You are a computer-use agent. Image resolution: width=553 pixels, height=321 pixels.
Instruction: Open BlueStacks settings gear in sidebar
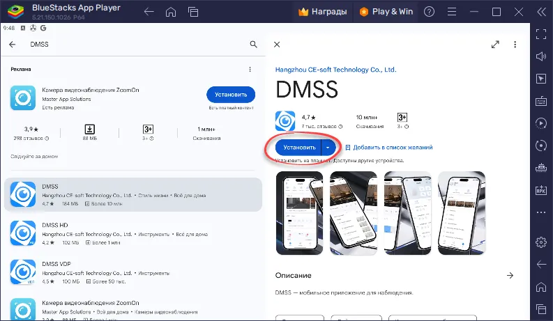pos(540,242)
